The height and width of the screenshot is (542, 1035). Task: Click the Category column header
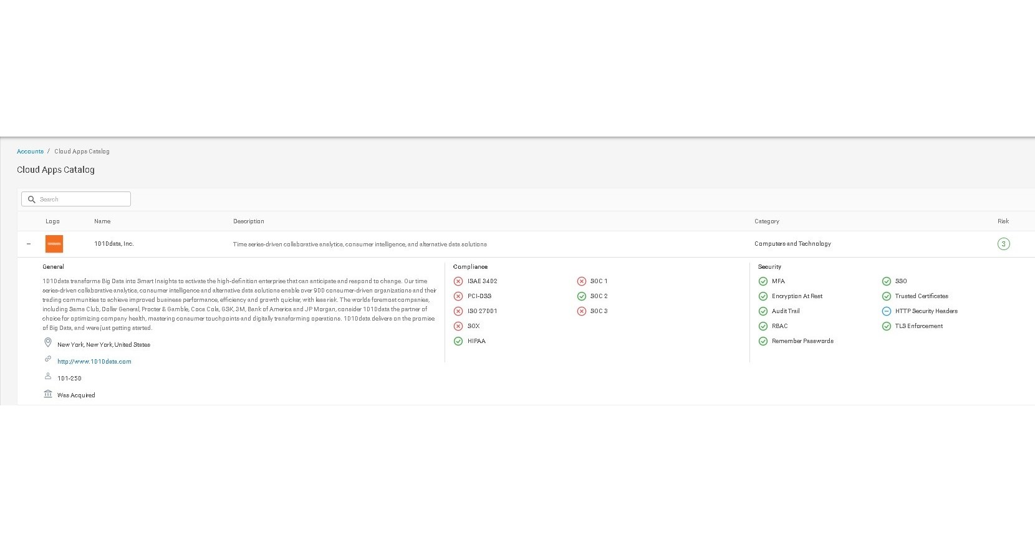(x=767, y=221)
